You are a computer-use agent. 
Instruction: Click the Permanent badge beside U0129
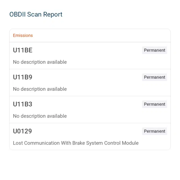[154, 131]
